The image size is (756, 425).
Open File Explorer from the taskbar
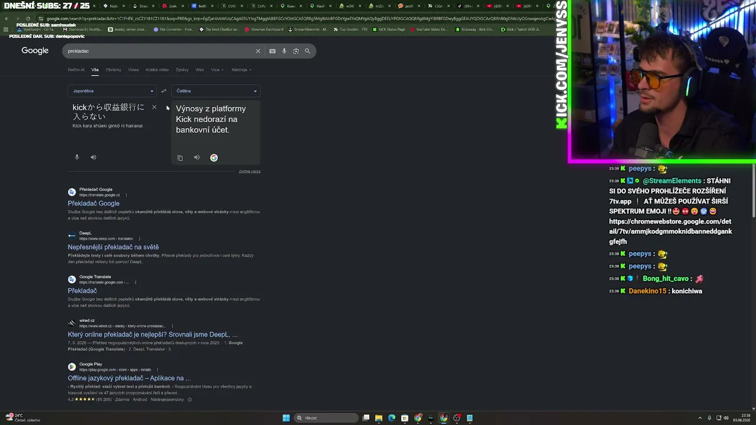pos(379,418)
